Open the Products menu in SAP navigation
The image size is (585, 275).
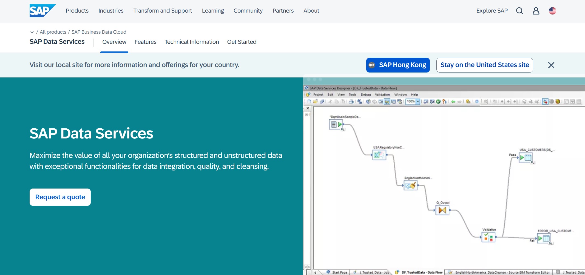tap(77, 11)
